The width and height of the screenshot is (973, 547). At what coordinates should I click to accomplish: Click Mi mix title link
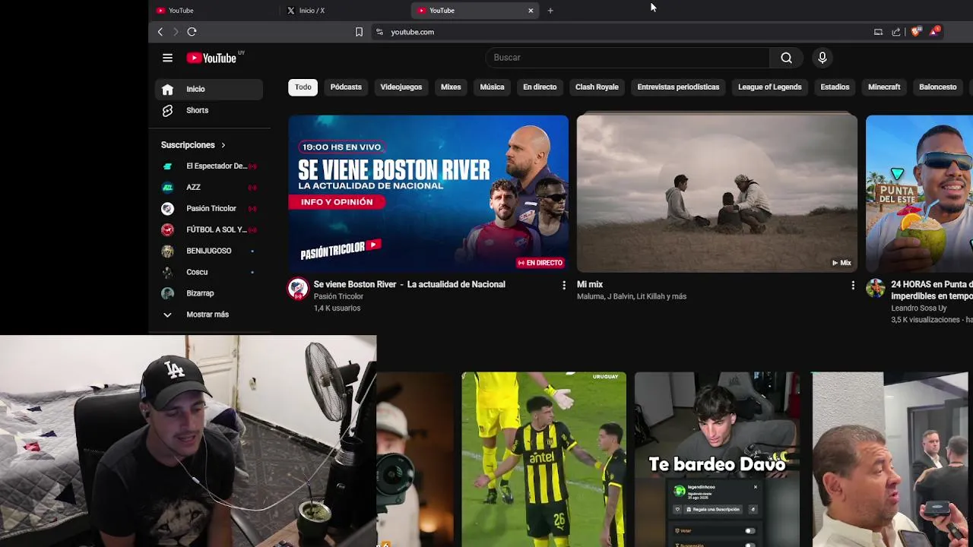(x=590, y=284)
